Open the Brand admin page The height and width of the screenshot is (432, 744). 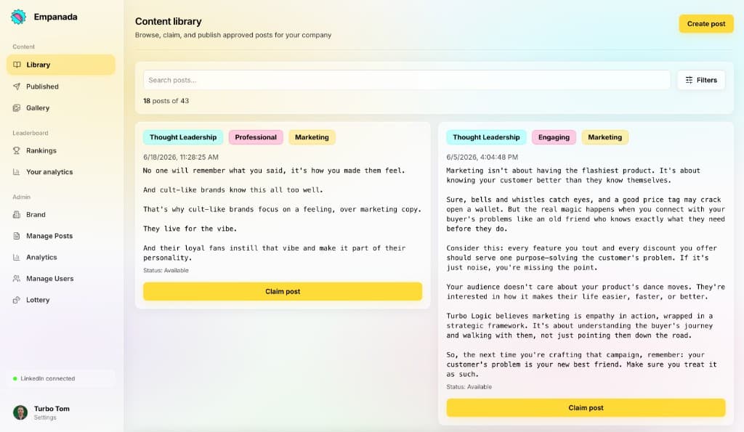coord(61,214)
